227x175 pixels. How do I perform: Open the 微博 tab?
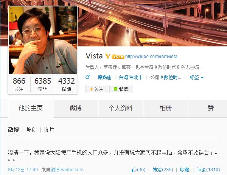76,108
